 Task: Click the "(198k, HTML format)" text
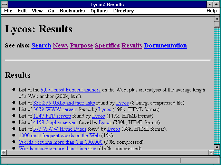[x=137, y=109]
